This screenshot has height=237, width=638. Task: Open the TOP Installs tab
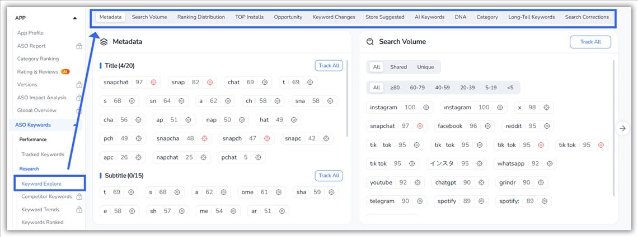pos(250,17)
